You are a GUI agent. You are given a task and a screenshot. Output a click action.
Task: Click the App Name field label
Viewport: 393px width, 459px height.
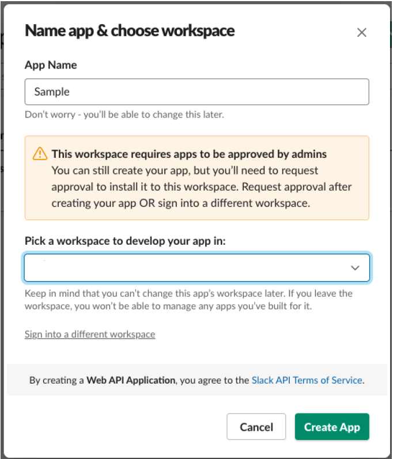point(51,65)
